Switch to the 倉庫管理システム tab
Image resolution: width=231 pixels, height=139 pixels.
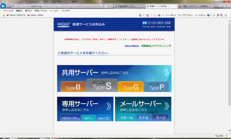click(x=129, y=6)
